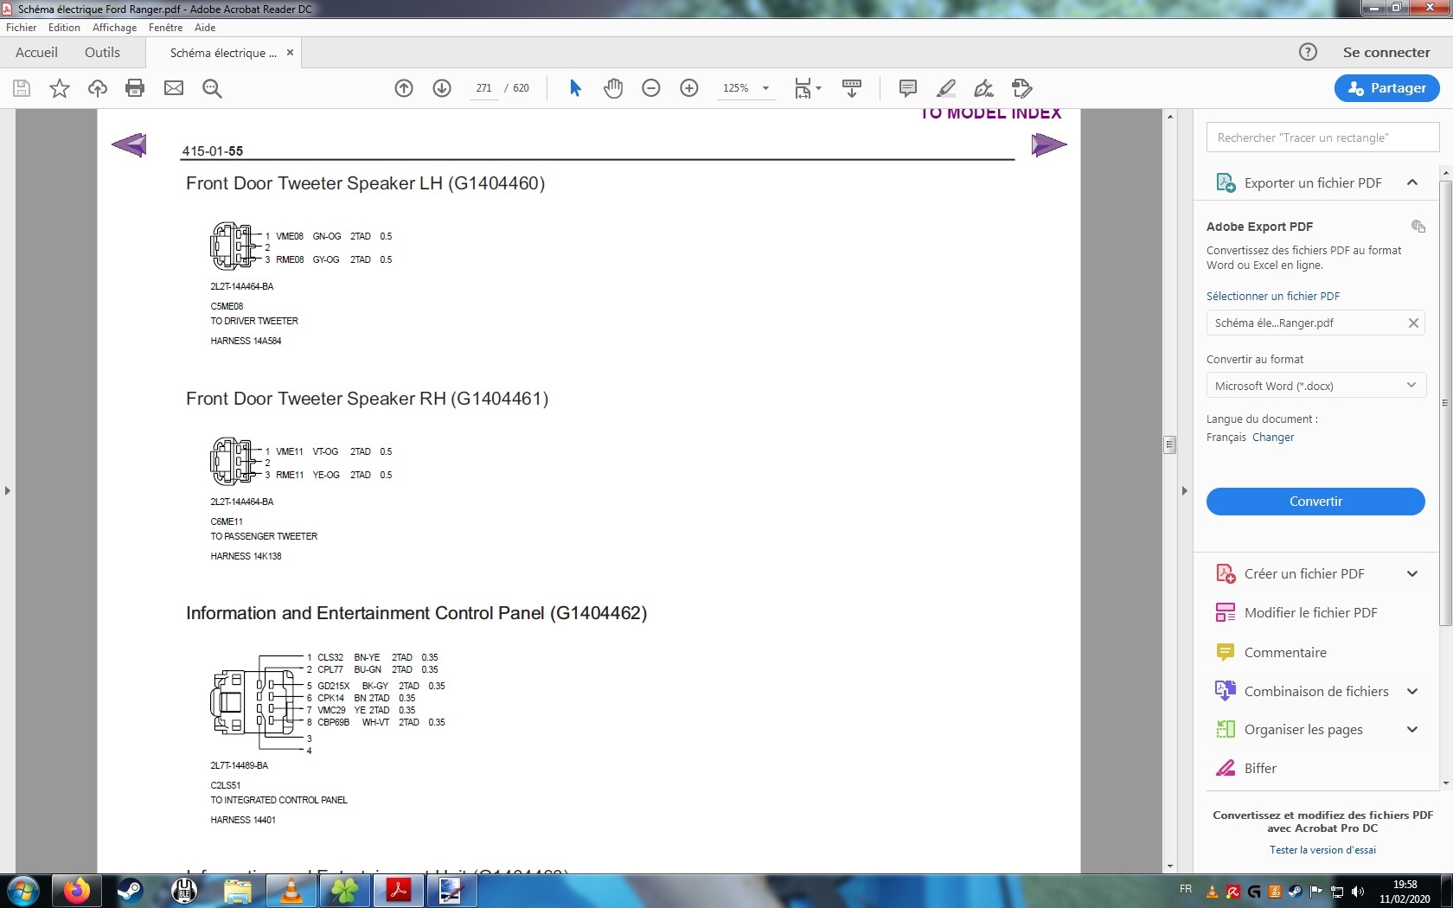Open the sign document pen tool
This screenshot has width=1453, height=908.
[x=983, y=88]
